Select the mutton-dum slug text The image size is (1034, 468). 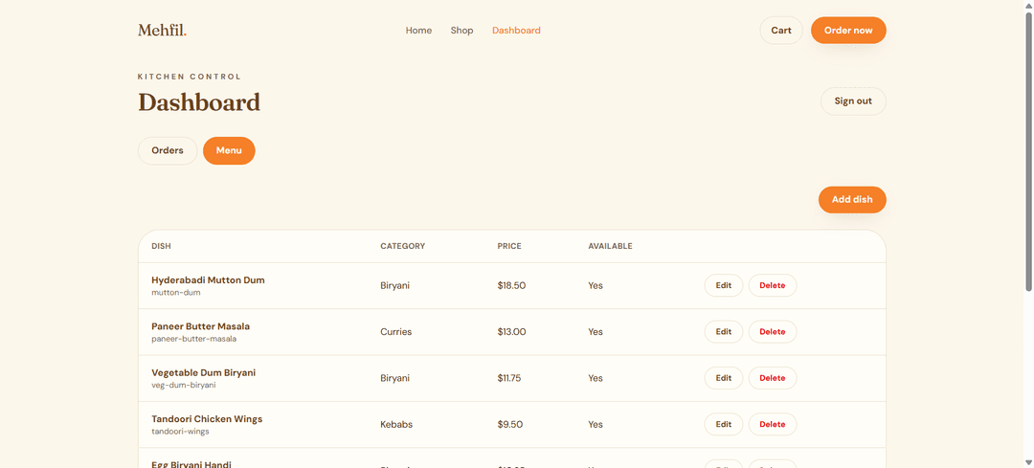click(176, 293)
